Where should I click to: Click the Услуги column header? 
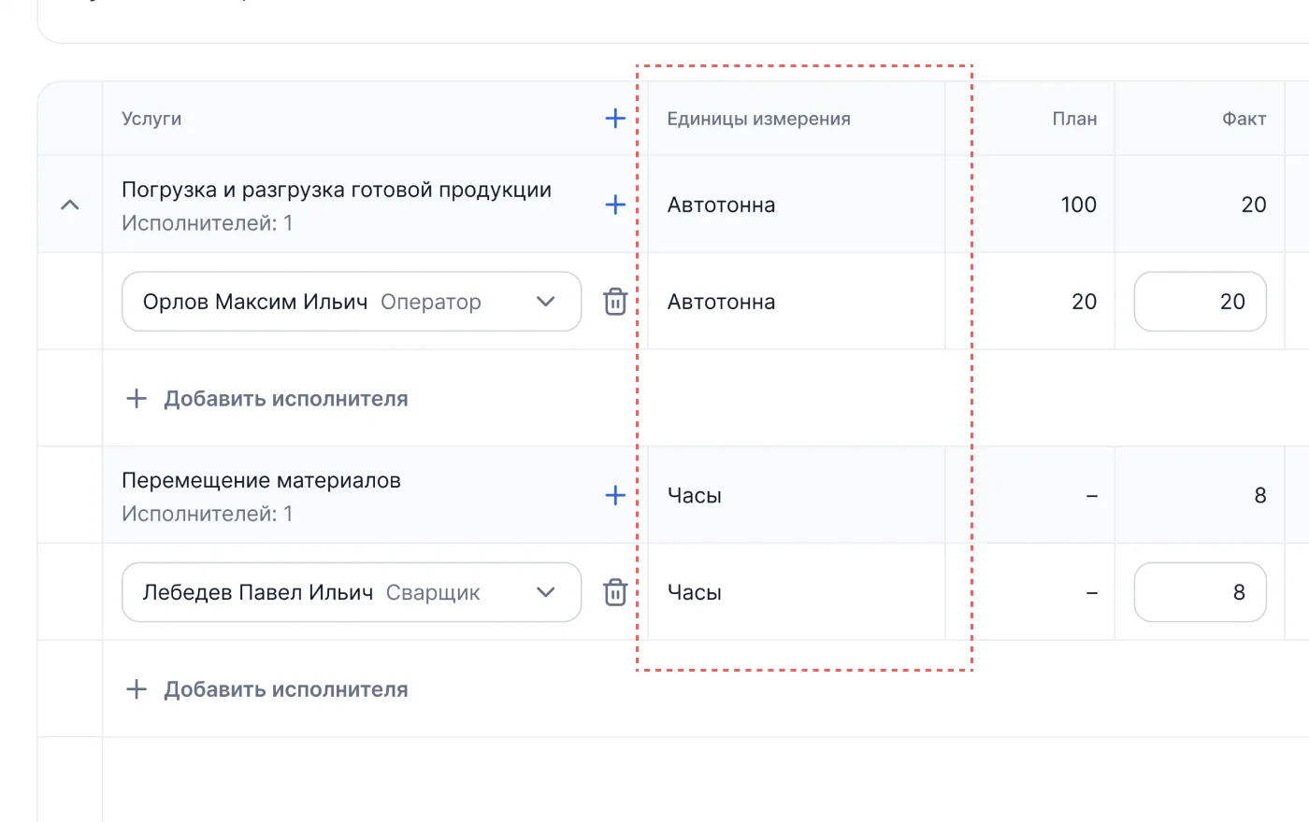click(x=151, y=119)
